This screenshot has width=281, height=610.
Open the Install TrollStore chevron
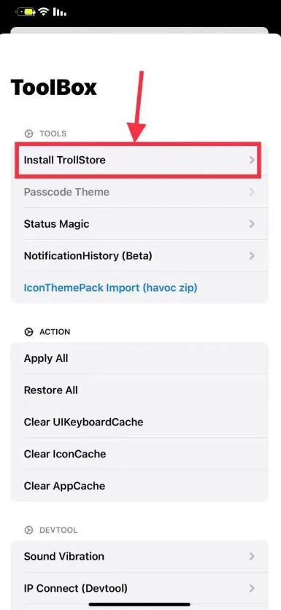coord(252,160)
